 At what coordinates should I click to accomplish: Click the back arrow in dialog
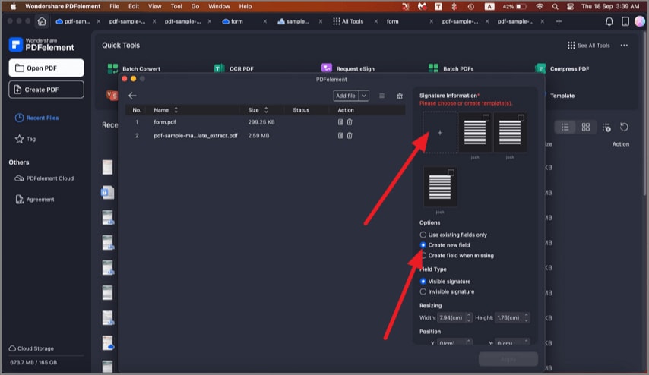(x=132, y=96)
